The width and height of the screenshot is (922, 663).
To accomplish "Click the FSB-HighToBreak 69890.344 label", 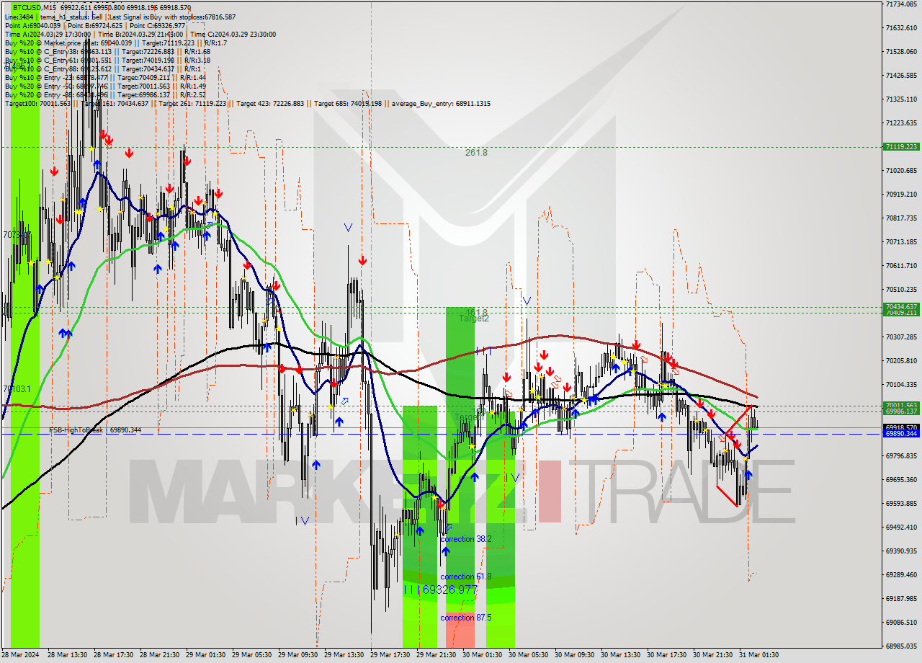I will tap(95, 430).
